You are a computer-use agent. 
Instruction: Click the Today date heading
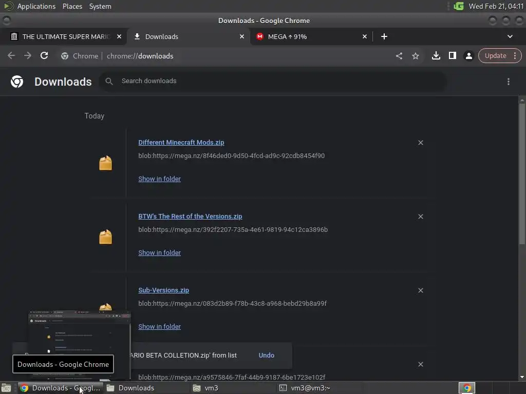(x=95, y=116)
